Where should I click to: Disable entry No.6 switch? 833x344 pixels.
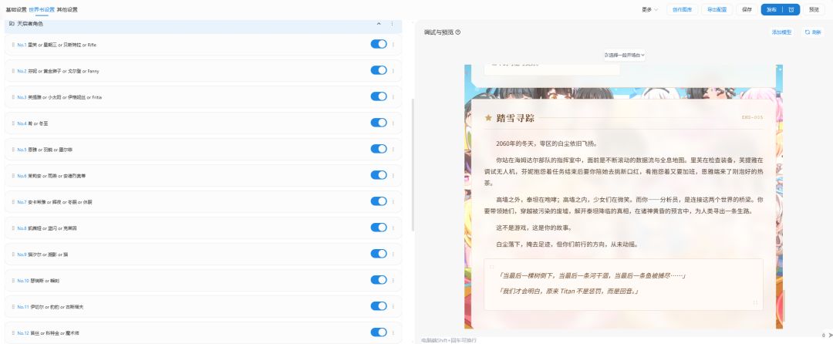point(379,174)
